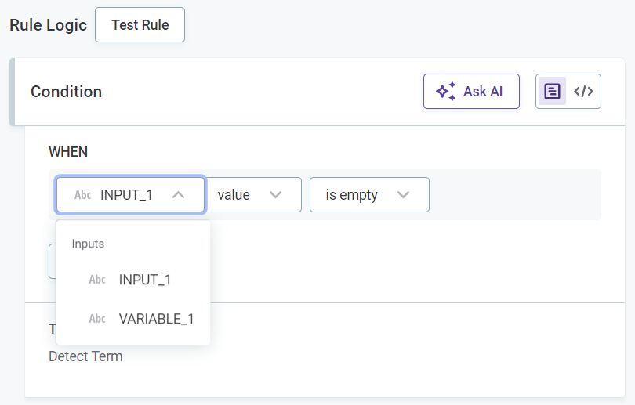Click the Rule Logic heading
Image resolution: width=635 pixels, height=405 pixels.
click(x=48, y=25)
